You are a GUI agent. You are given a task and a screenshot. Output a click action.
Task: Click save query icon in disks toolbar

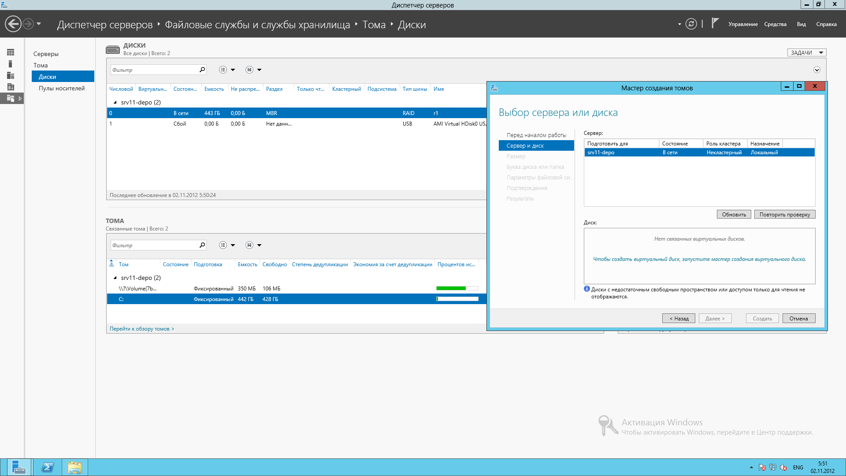coord(249,70)
